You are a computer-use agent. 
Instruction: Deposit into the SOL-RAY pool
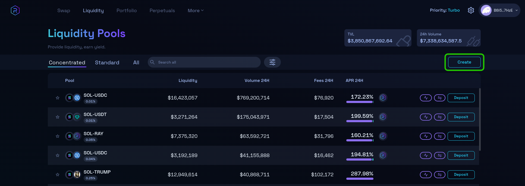461,136
